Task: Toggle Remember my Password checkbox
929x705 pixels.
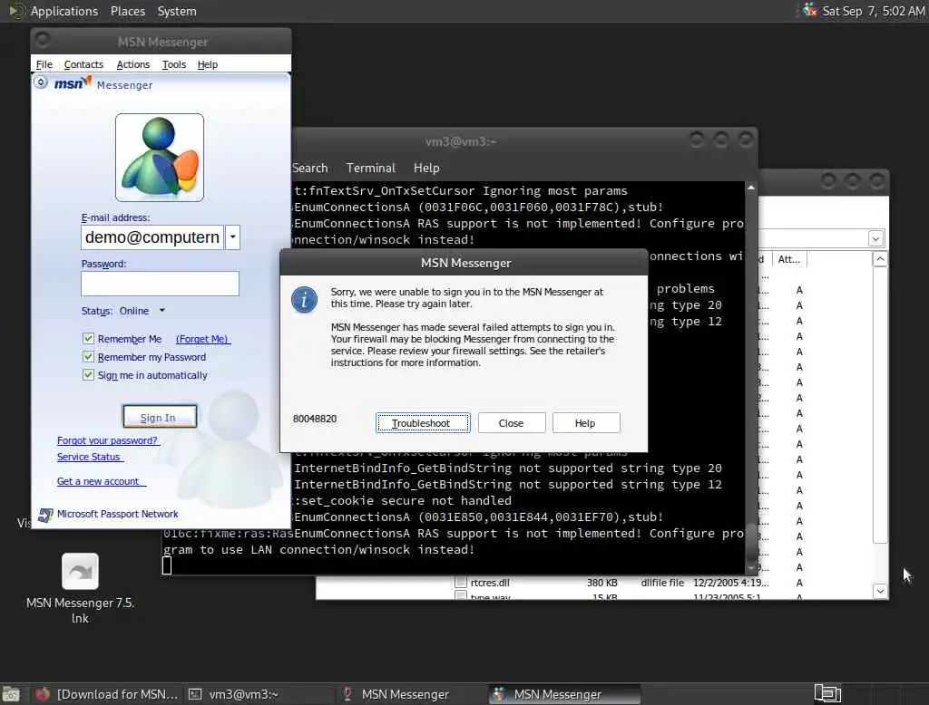Action: tap(88, 357)
